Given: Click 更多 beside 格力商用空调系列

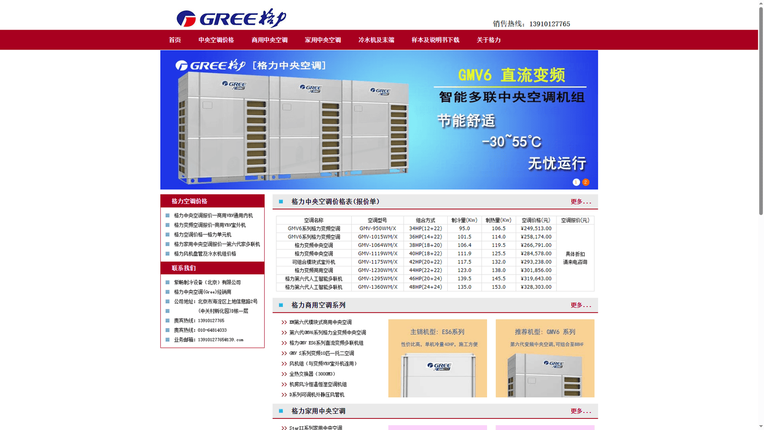Looking at the screenshot, I should click(581, 305).
